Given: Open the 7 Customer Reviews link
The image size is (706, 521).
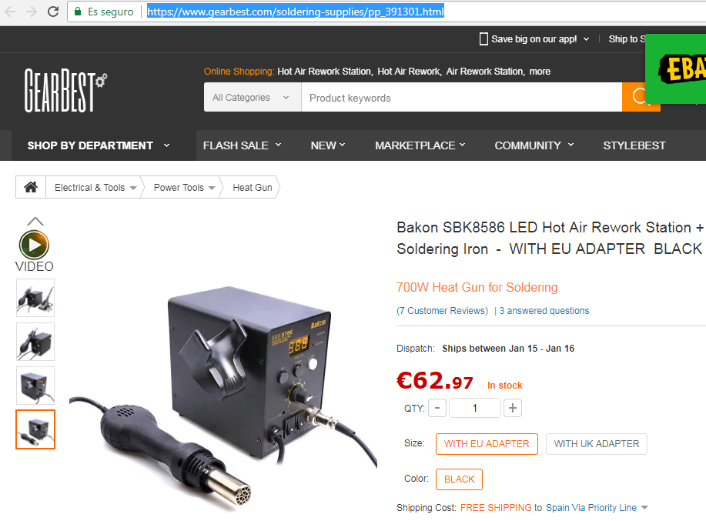Looking at the screenshot, I should coord(442,311).
